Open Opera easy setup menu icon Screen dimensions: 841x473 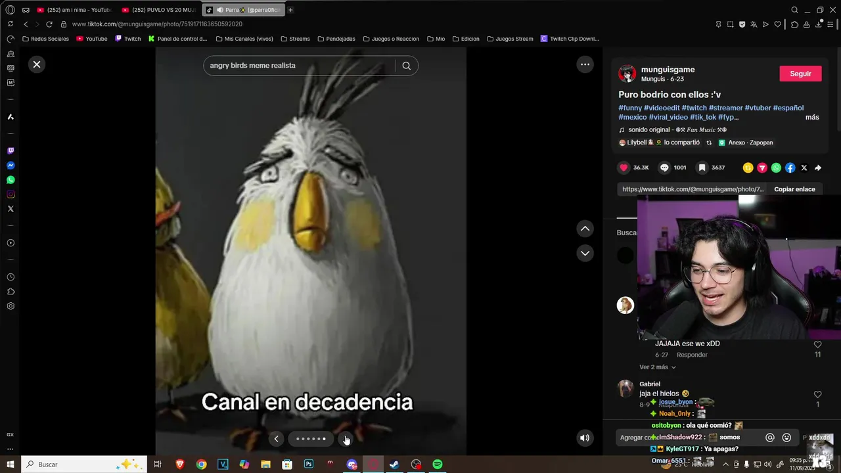point(830,24)
